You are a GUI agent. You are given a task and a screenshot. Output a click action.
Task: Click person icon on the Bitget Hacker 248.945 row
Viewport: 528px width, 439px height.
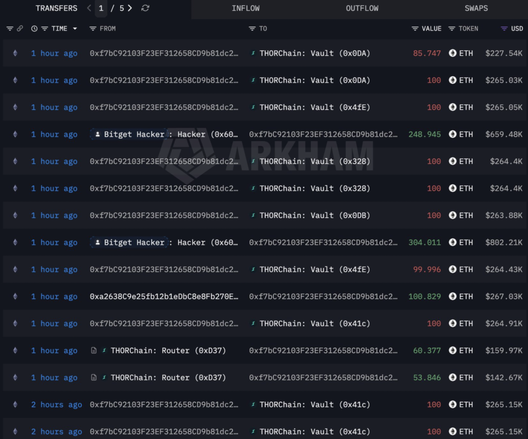point(97,134)
